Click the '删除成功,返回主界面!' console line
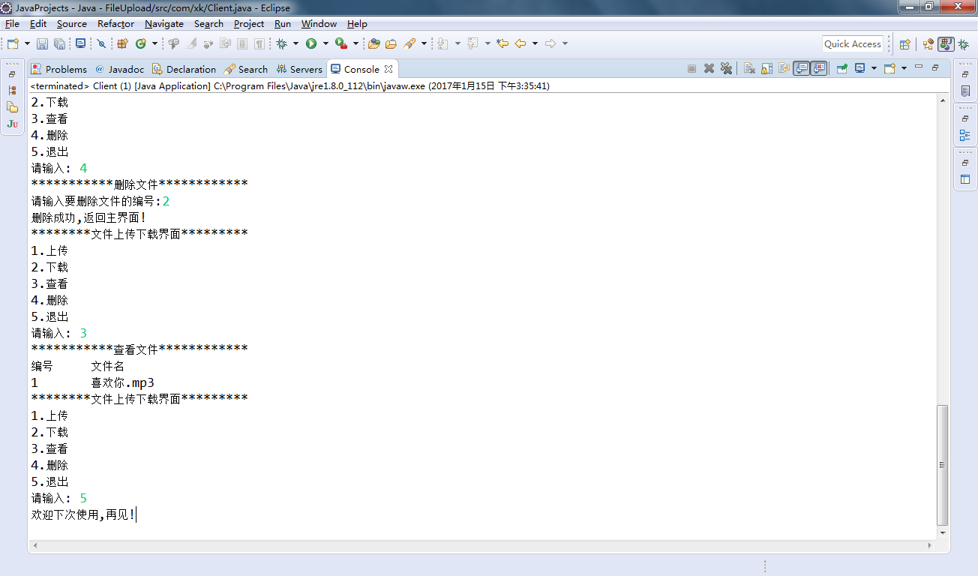 pyautogui.click(x=88, y=217)
